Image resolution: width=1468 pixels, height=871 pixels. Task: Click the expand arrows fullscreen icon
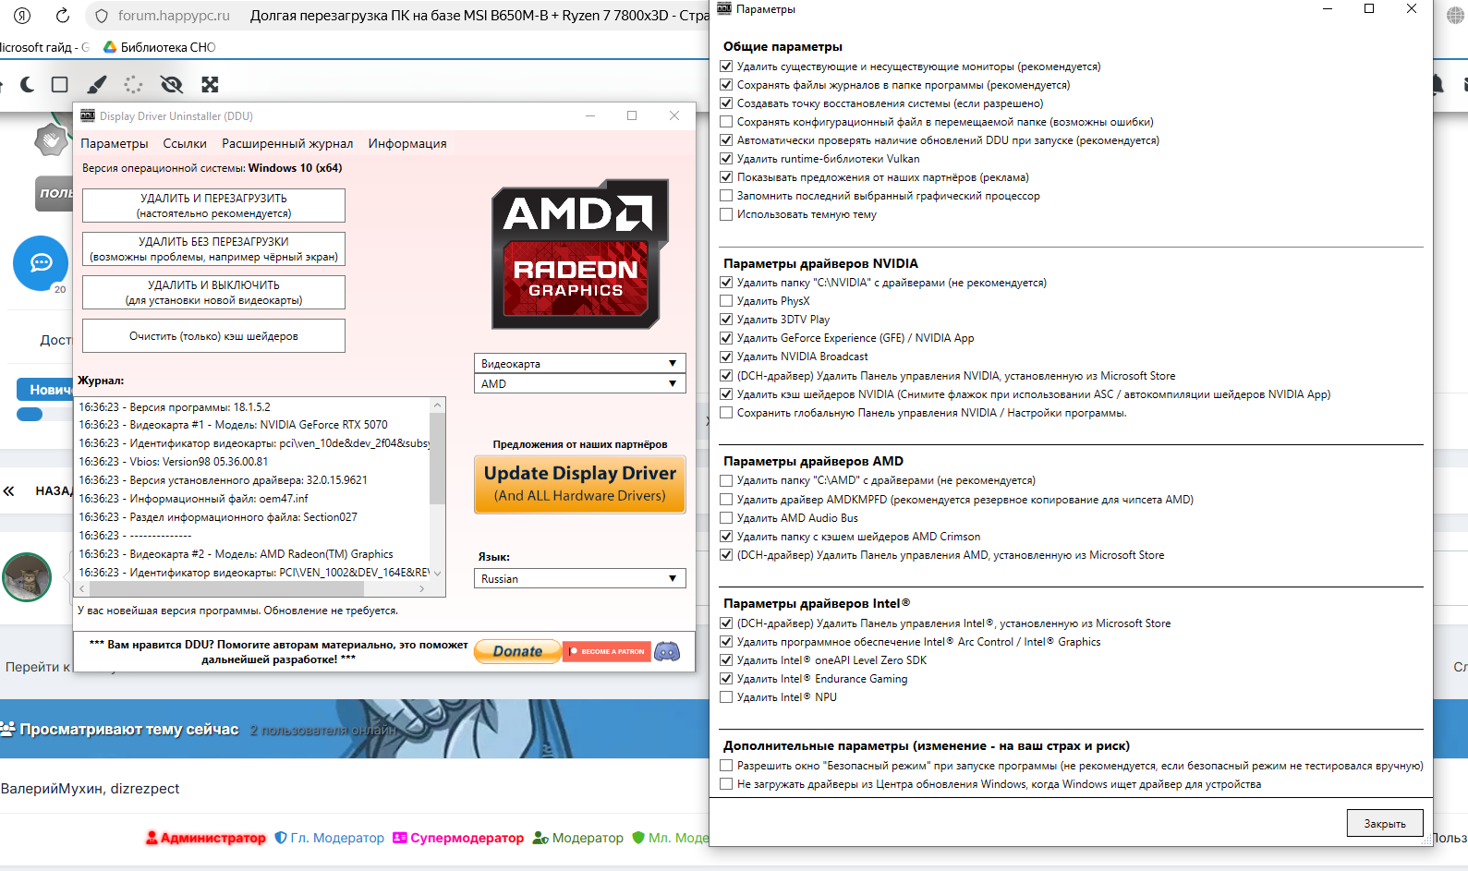pyautogui.click(x=210, y=85)
